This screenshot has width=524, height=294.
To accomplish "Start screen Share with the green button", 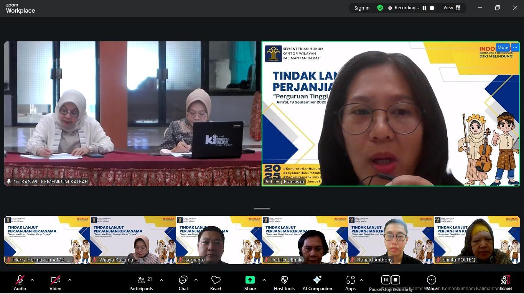I will [x=250, y=283].
